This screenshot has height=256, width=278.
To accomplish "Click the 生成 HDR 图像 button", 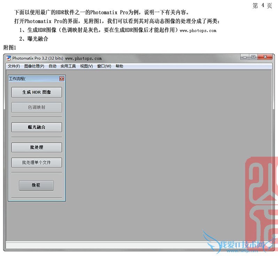I will click(37, 92).
